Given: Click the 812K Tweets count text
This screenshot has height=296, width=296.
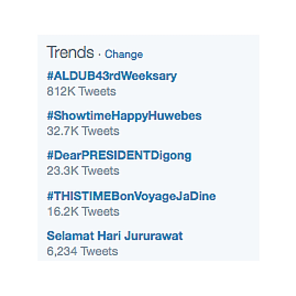Looking at the screenshot, I should [x=81, y=91].
